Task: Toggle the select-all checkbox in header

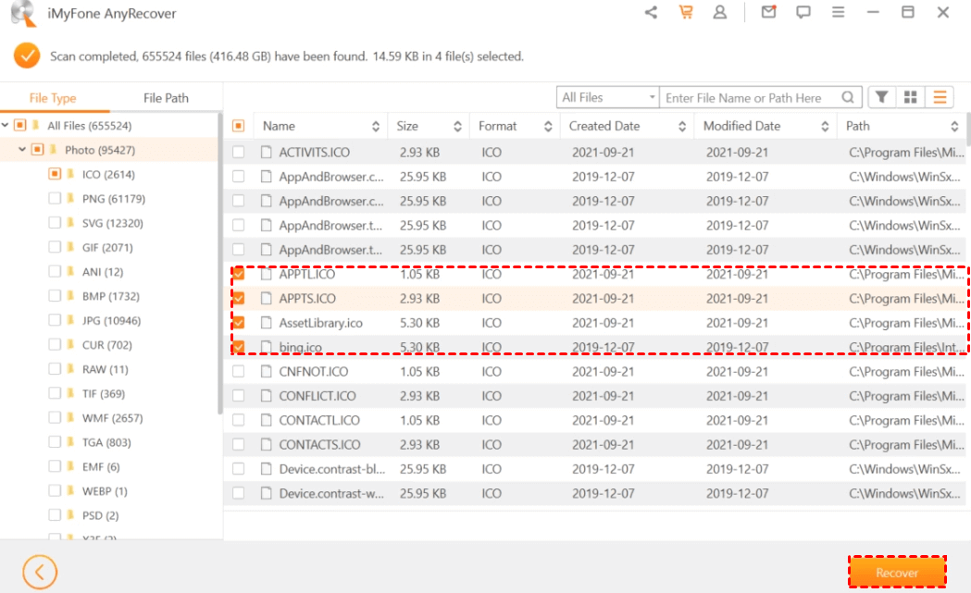Action: coord(239,126)
